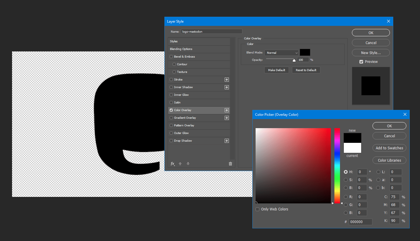Select the S saturation radio button

click(x=346, y=180)
